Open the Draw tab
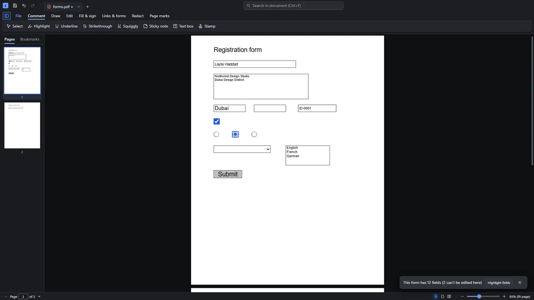534x300 pixels. coord(56,16)
